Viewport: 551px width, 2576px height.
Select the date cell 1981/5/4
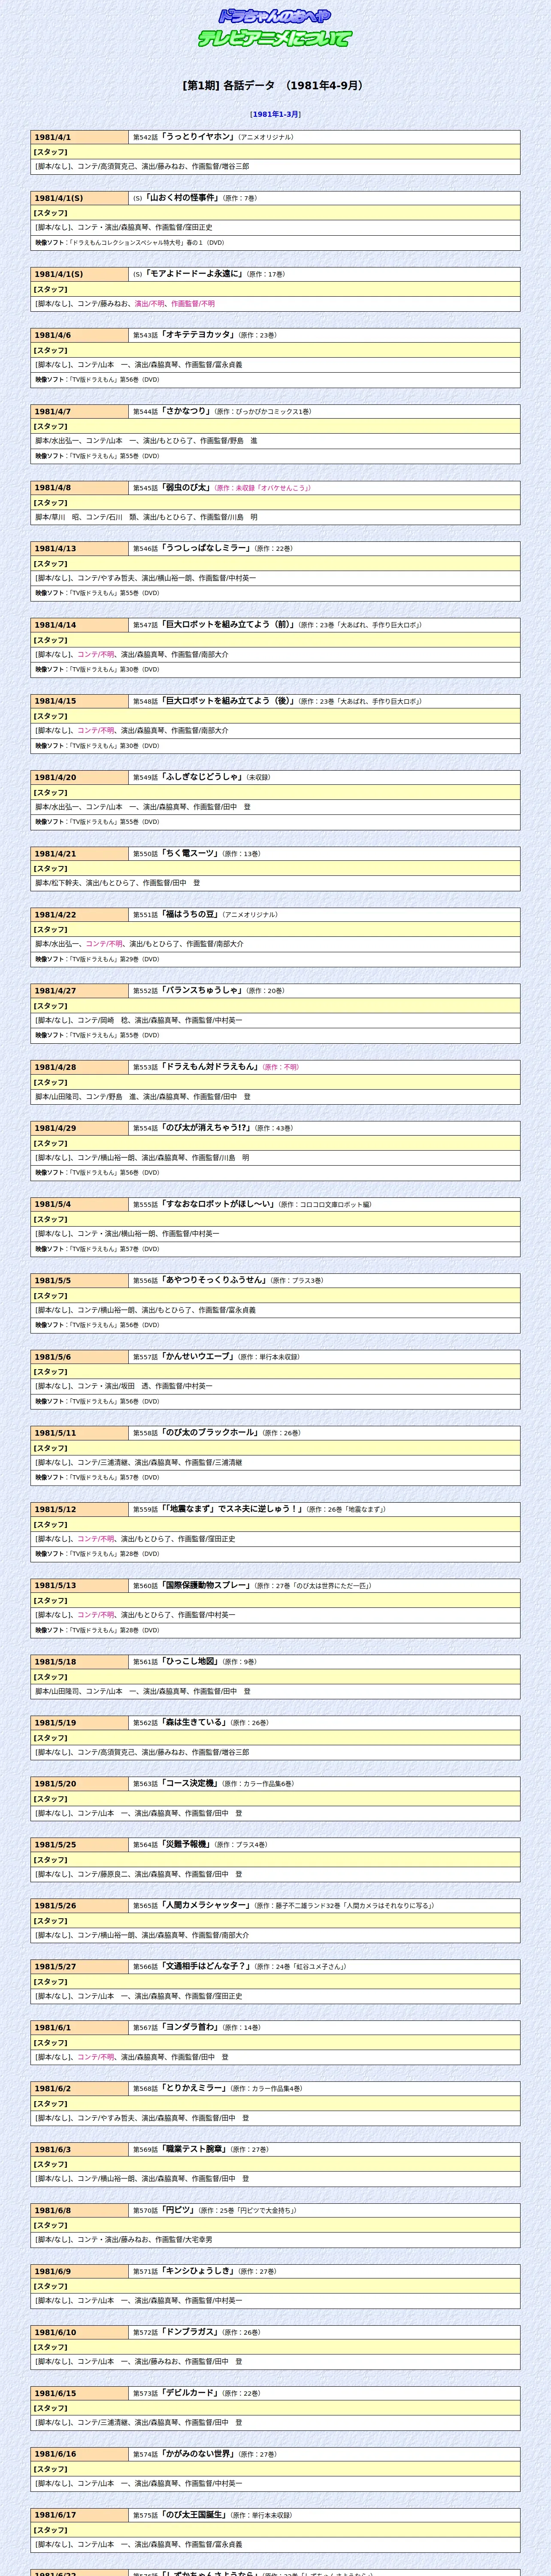(80, 1204)
